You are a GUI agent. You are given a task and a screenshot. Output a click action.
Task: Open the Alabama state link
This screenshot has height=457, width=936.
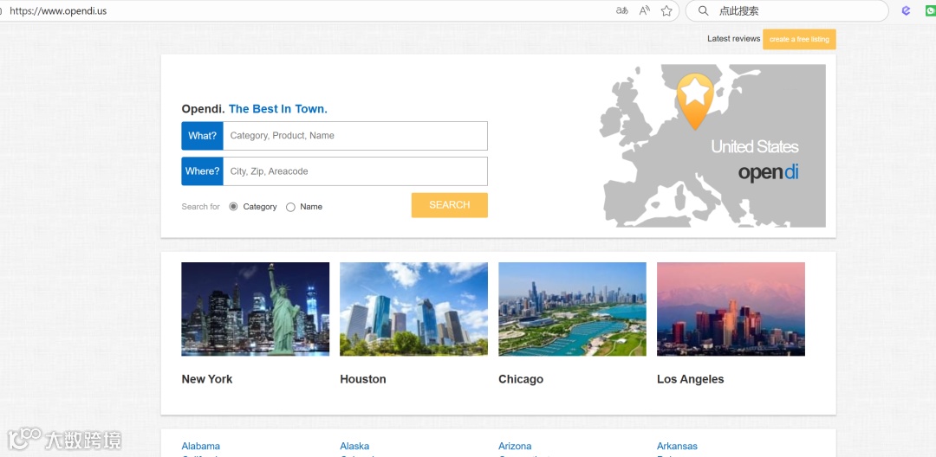click(200, 447)
